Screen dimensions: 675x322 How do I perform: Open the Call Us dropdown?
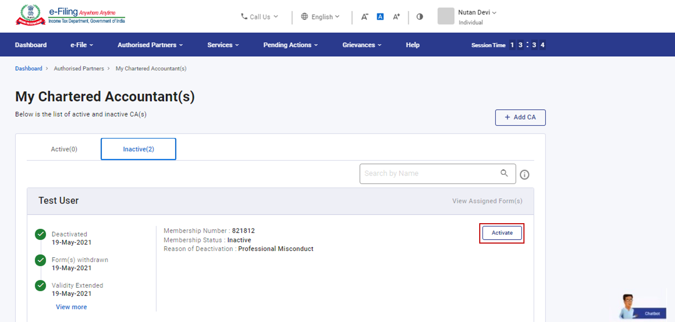pyautogui.click(x=259, y=17)
